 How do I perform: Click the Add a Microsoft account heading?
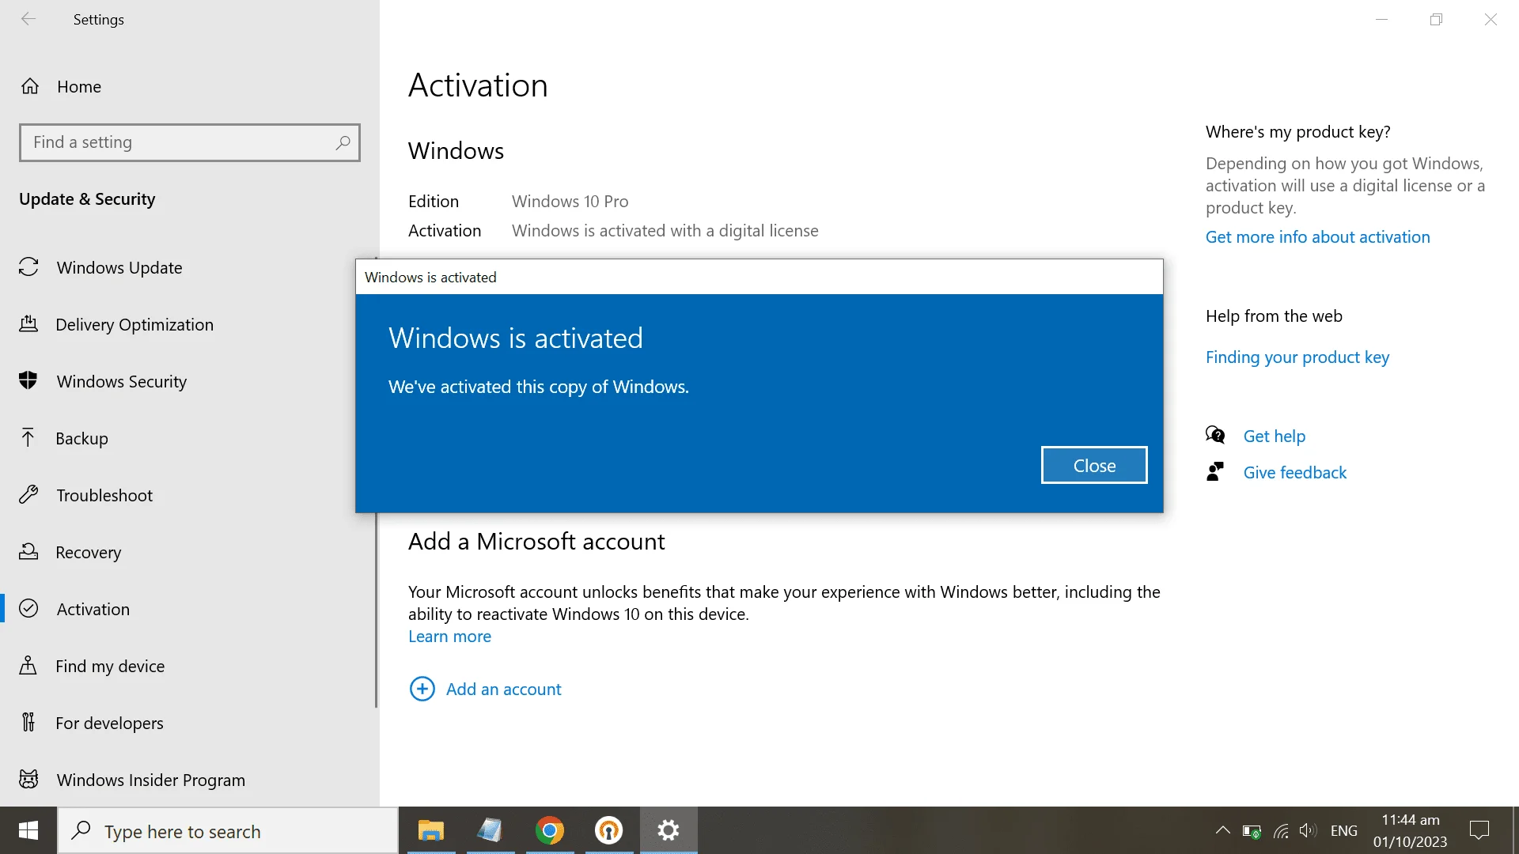pos(536,541)
